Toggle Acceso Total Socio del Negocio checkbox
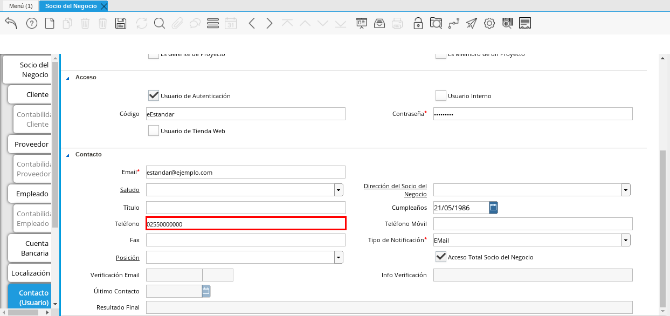Viewport: 670px width, 316px height. (441, 257)
